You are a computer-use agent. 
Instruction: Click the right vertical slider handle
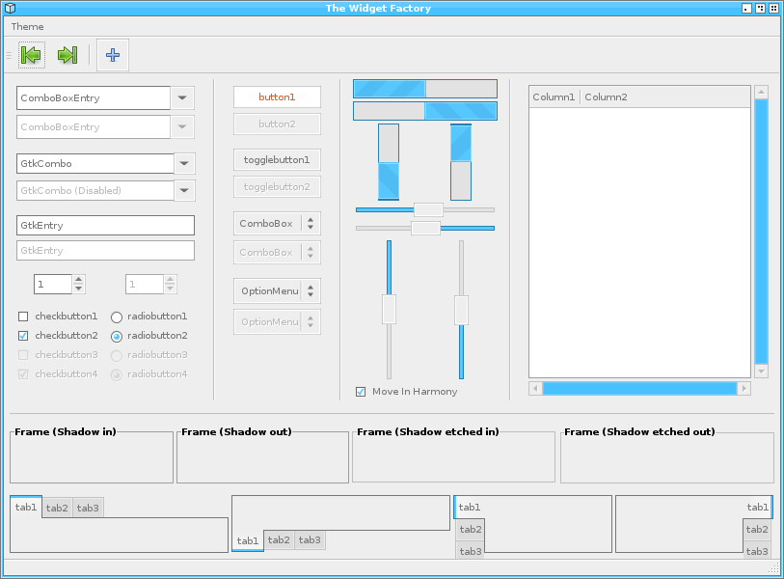click(x=462, y=311)
